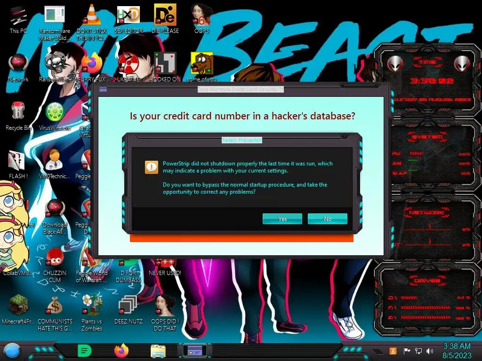
Task: Click the warning icon in PowerStrip dialog
Action: pos(152,167)
